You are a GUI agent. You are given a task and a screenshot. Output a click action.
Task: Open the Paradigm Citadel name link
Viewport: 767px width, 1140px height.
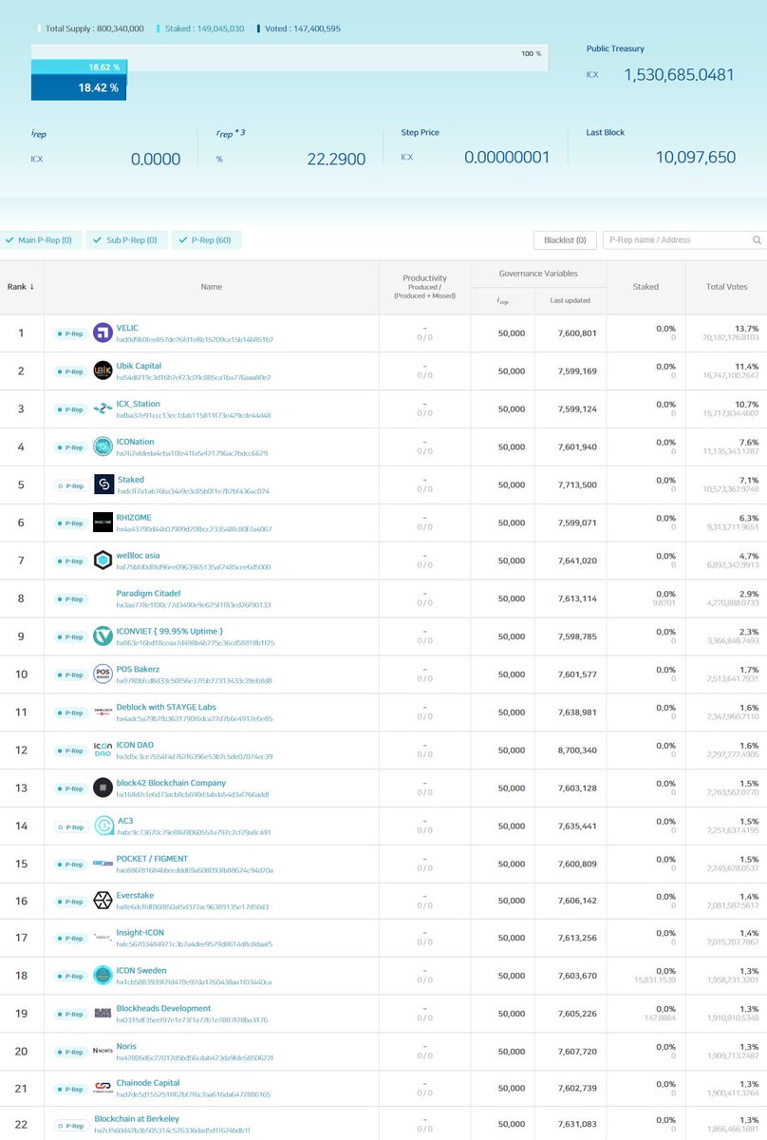pyautogui.click(x=147, y=594)
